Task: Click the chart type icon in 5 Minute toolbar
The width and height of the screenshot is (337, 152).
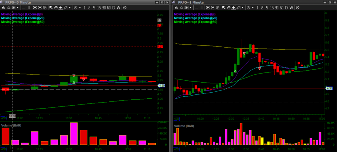Action: (x=3, y=7)
